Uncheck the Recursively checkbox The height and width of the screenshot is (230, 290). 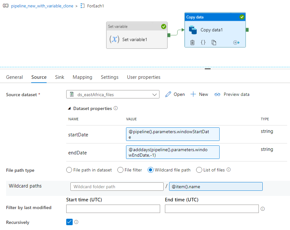(69, 222)
